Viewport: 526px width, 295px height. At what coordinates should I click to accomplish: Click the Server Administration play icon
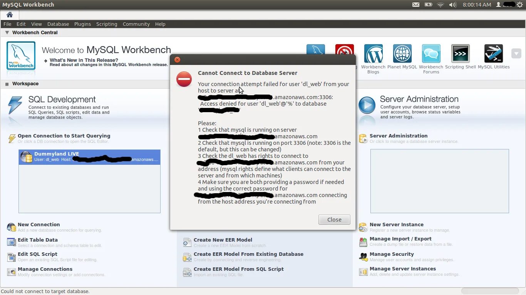367,105
